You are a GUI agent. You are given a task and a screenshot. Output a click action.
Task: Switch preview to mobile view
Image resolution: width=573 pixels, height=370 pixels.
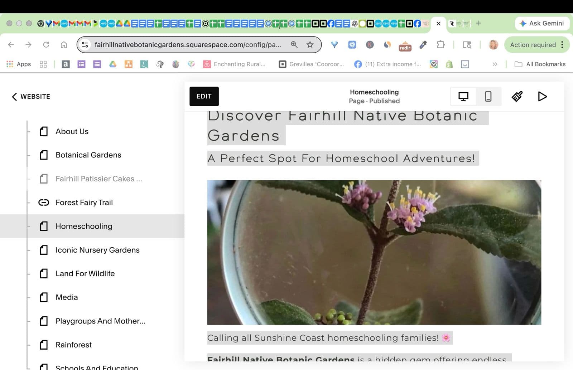[x=488, y=96]
